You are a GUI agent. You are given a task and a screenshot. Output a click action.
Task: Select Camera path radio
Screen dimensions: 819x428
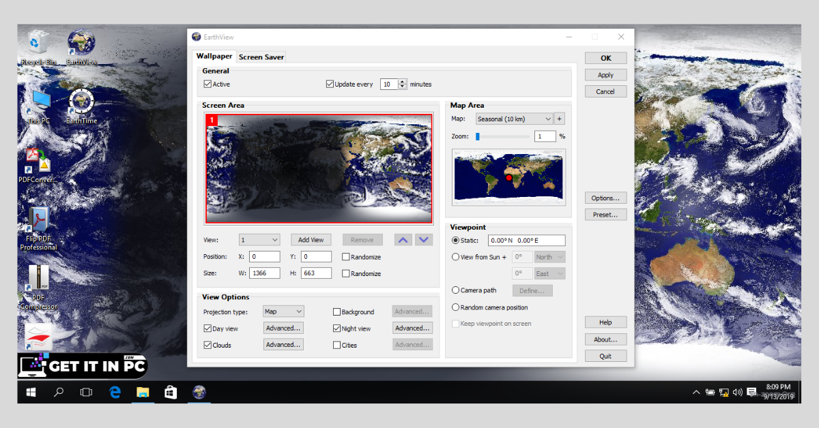pyautogui.click(x=456, y=290)
